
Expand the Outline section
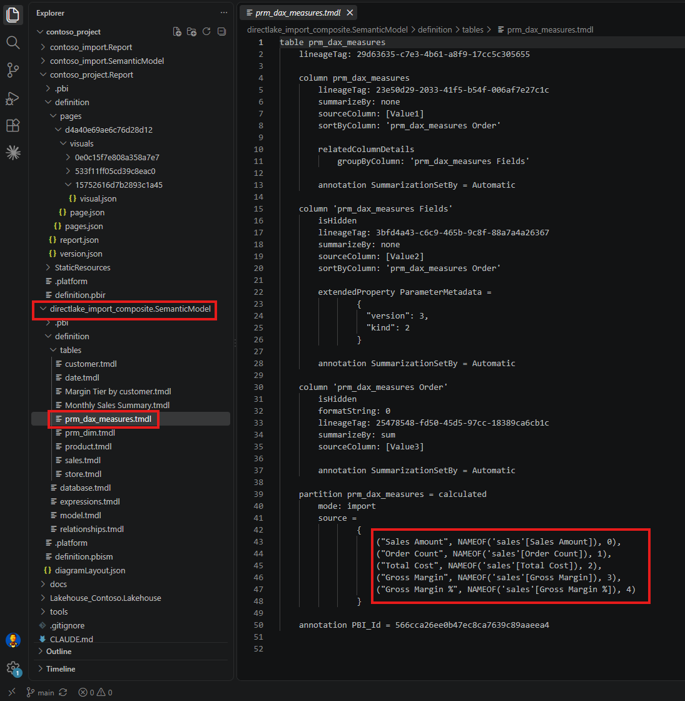(59, 652)
